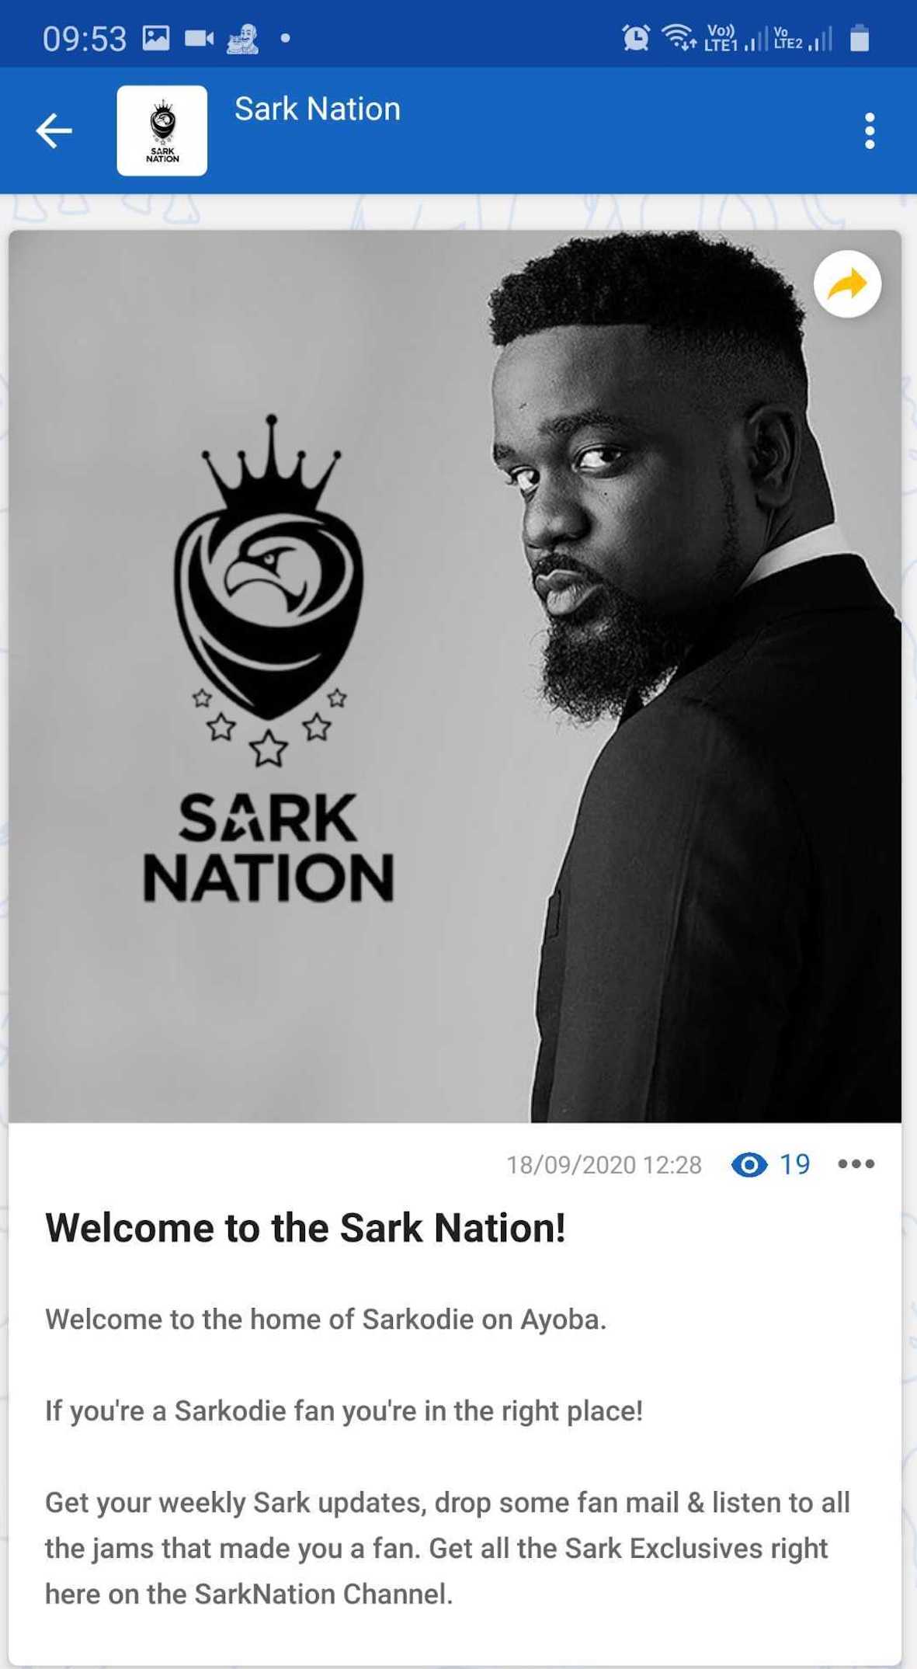Tap the alarm clock status icon

coord(636,37)
